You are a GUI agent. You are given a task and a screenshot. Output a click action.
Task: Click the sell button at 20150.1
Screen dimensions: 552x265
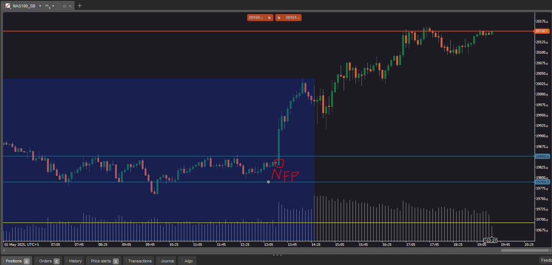coord(260,17)
